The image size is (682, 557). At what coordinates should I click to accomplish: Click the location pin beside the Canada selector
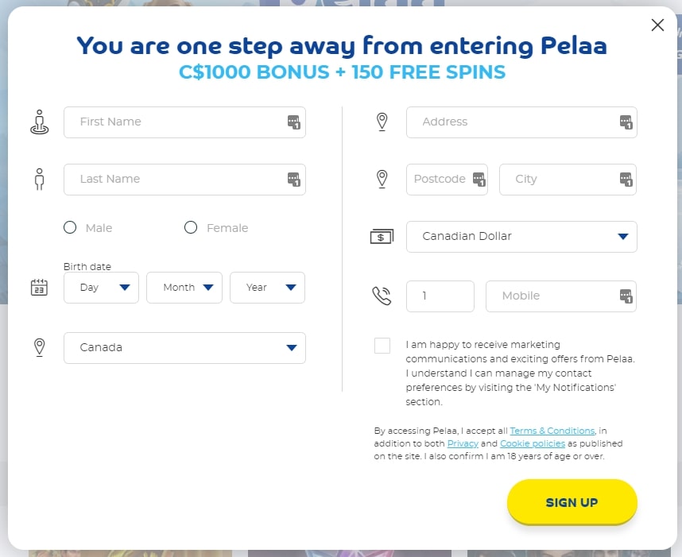[x=38, y=347]
